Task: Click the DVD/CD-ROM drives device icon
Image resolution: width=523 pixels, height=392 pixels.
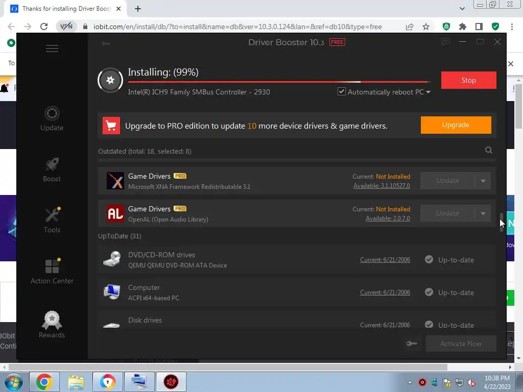Action: (112, 259)
